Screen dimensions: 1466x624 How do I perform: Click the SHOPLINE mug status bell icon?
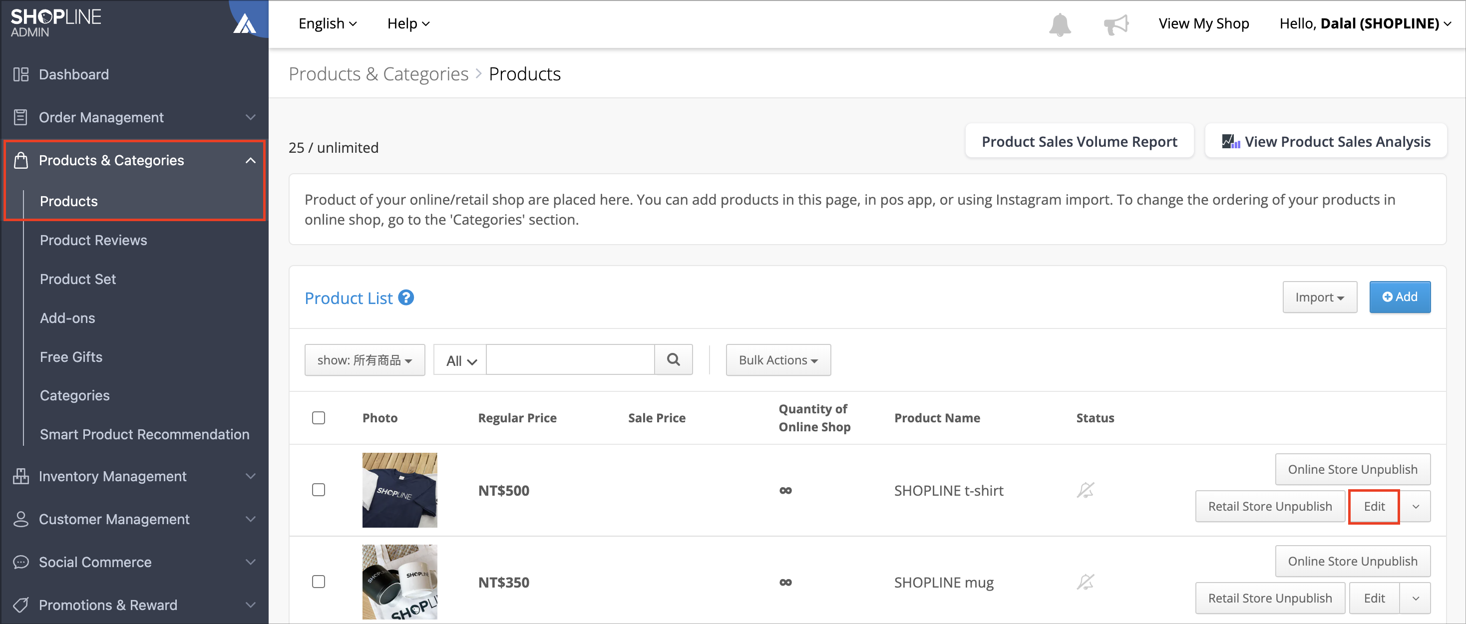(1086, 582)
